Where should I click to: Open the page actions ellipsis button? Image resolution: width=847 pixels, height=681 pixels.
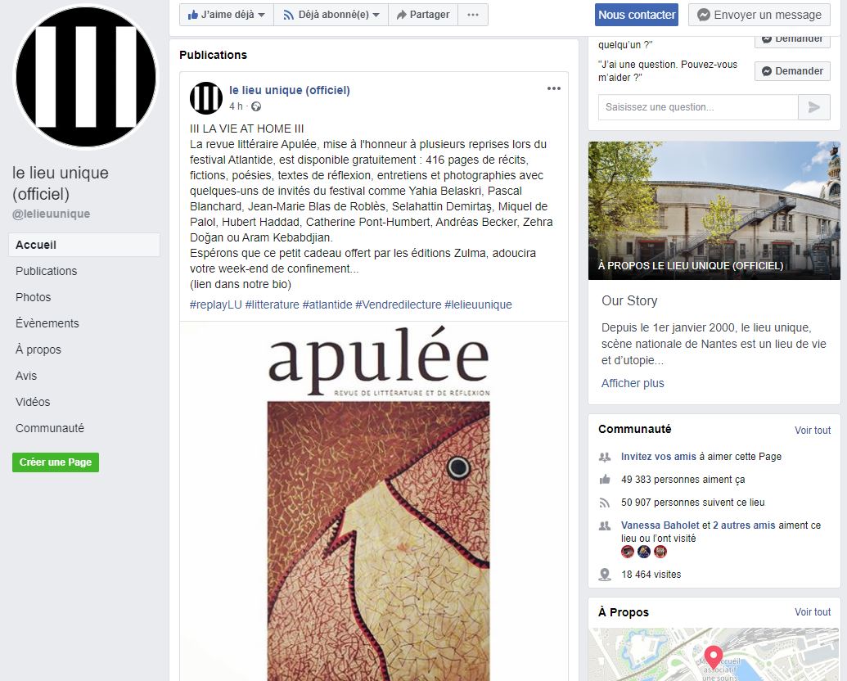tap(473, 15)
